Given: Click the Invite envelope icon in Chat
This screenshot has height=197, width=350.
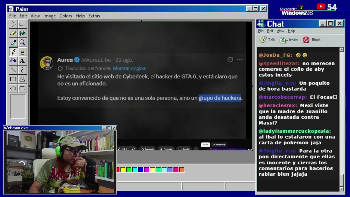Looking at the screenshot, I should coord(282,40).
